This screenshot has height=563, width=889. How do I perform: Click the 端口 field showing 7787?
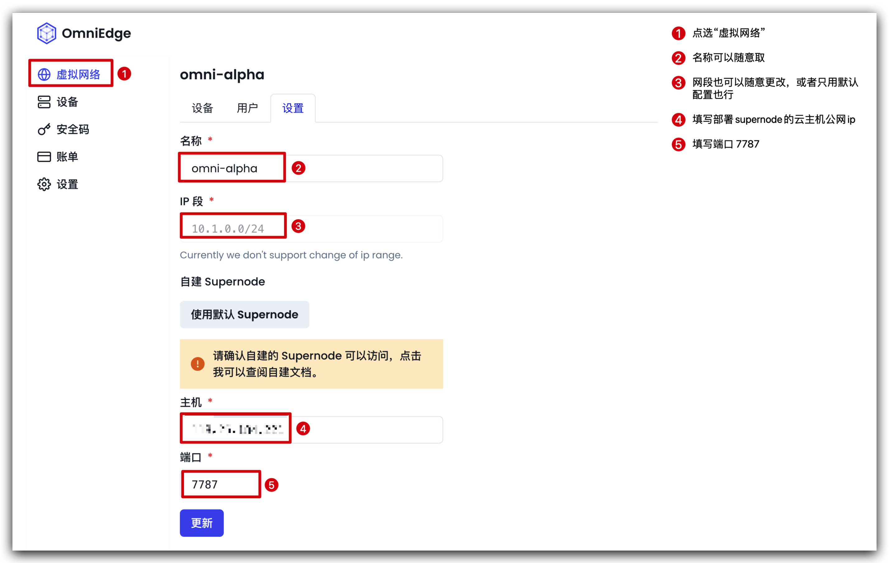(x=221, y=484)
